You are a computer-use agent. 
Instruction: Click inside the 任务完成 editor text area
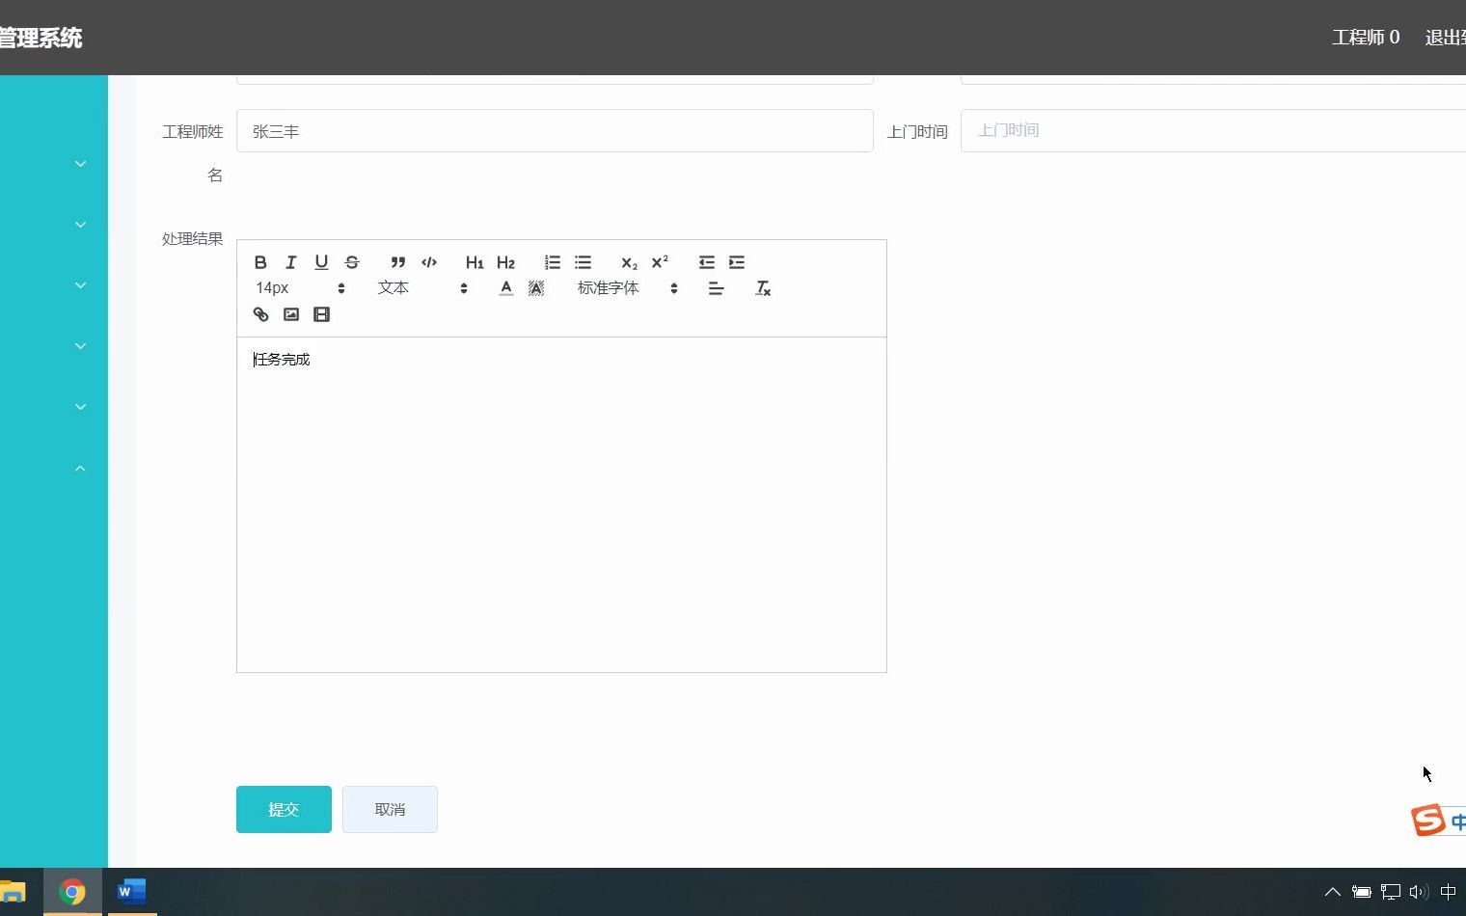tap(561, 504)
